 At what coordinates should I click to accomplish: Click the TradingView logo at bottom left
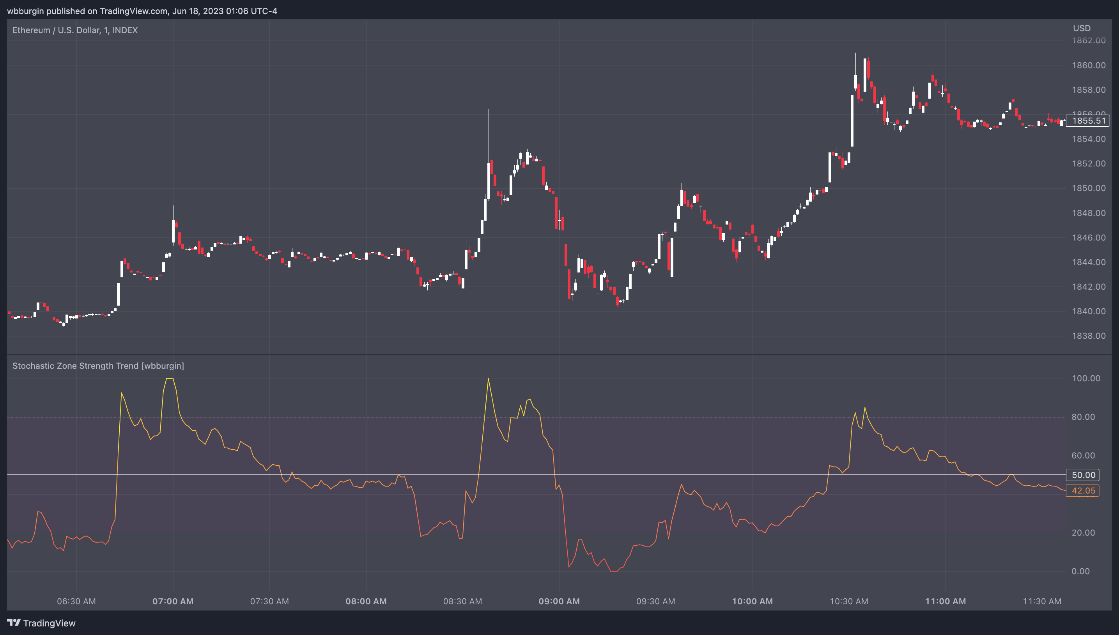coord(41,623)
